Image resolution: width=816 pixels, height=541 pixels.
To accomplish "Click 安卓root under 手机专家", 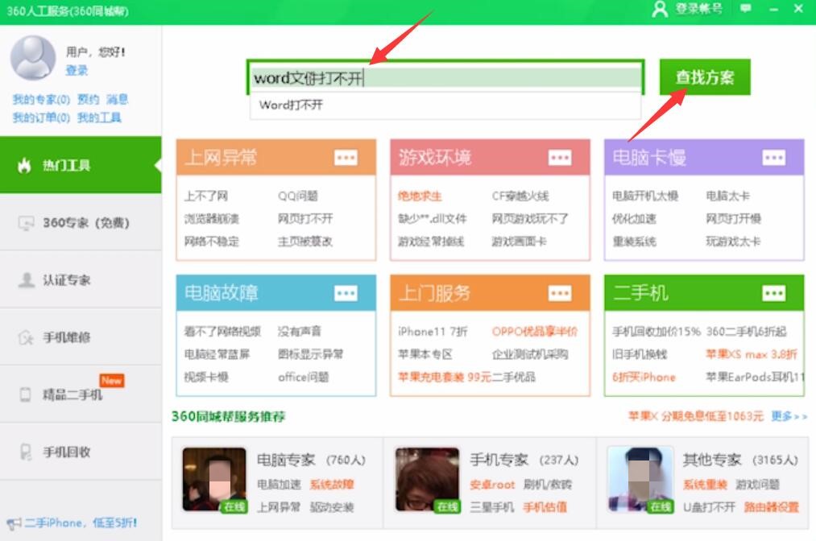I will point(492,485).
